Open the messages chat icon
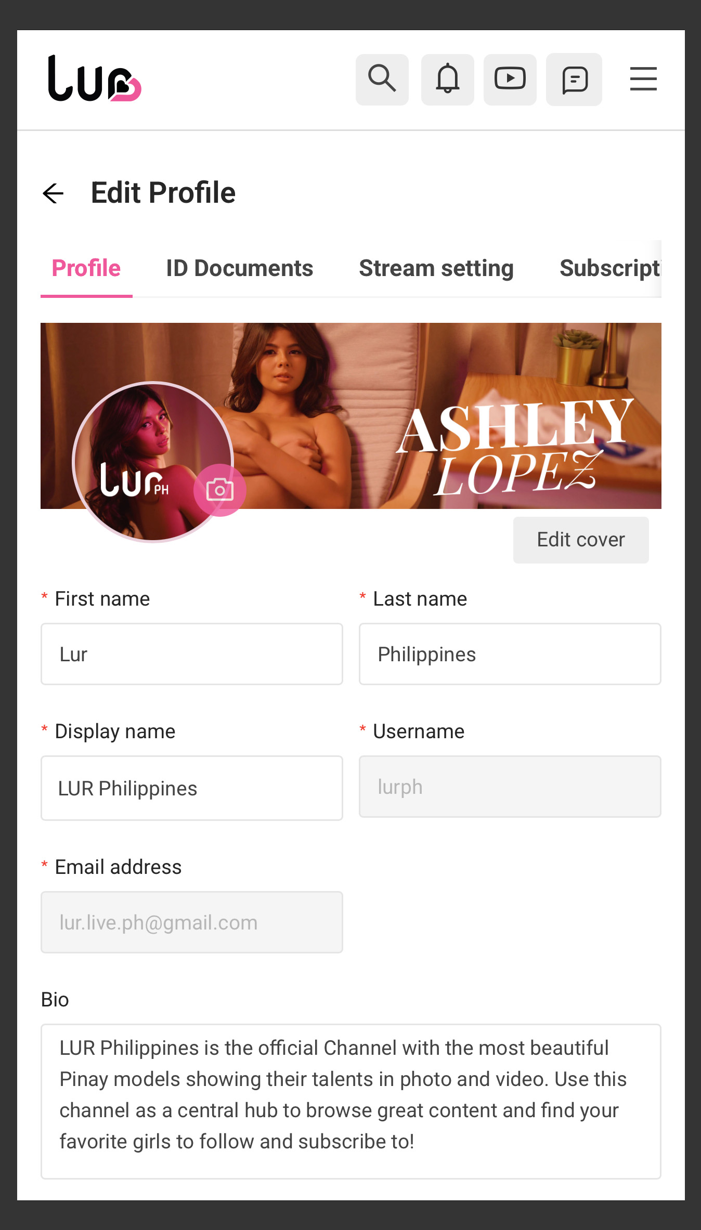 pyautogui.click(x=574, y=80)
